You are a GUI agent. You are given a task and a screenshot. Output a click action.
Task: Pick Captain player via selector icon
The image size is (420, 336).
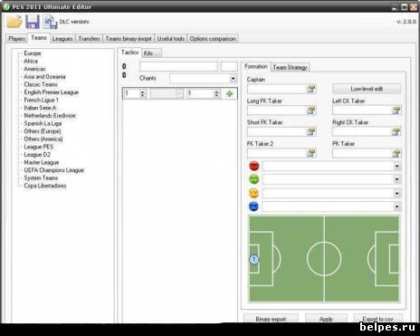(310, 89)
